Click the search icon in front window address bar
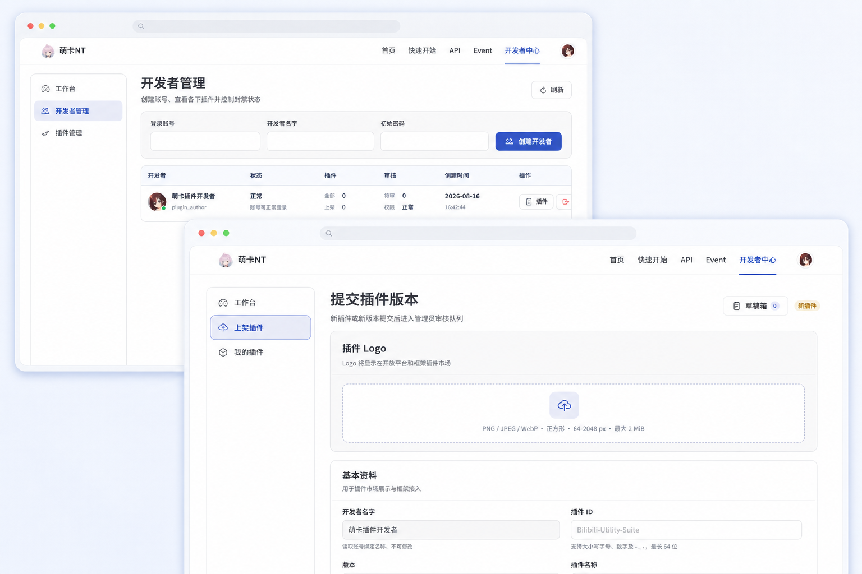 coord(329,233)
